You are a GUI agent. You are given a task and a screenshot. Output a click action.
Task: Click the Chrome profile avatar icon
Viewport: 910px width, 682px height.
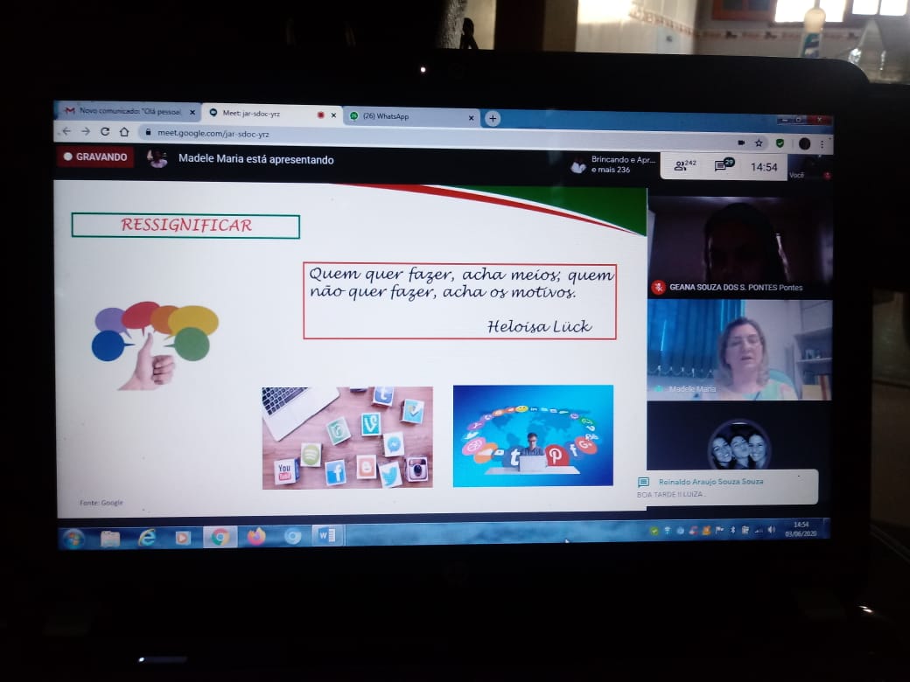coord(804,143)
